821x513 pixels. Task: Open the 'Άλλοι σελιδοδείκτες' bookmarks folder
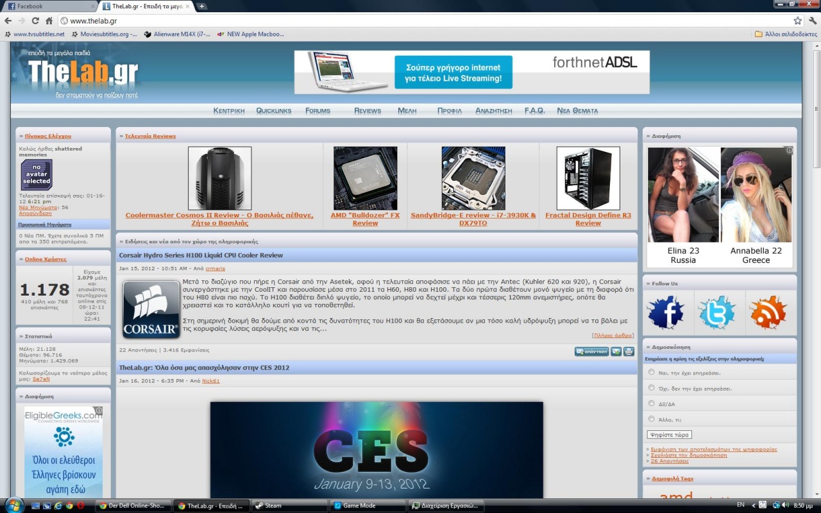click(784, 34)
